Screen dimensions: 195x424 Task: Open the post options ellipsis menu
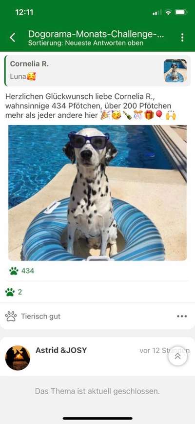tap(182, 317)
